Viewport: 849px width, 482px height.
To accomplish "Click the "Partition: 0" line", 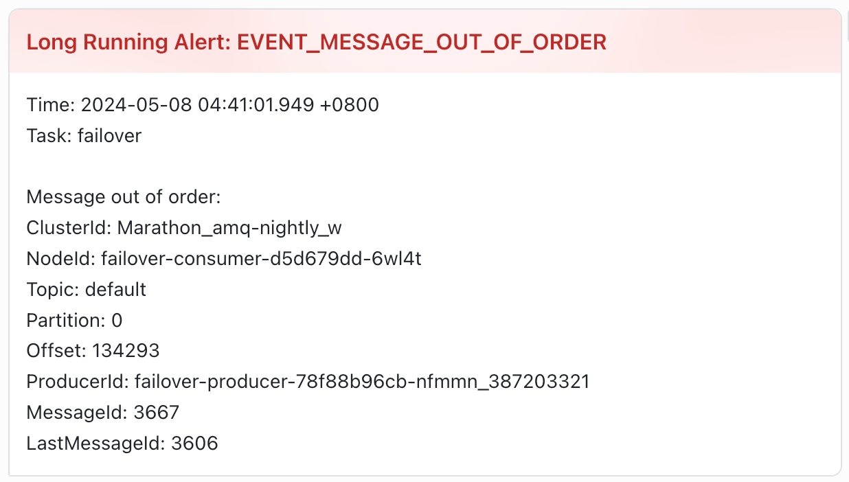I will 74,321.
